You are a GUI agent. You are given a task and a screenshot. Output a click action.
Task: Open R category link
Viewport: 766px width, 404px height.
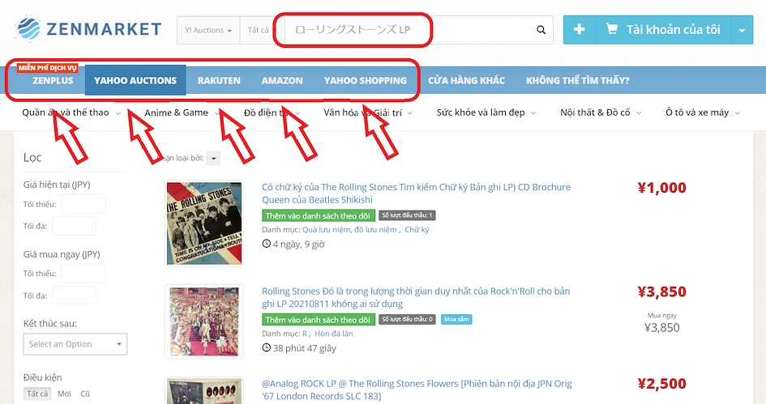304,334
